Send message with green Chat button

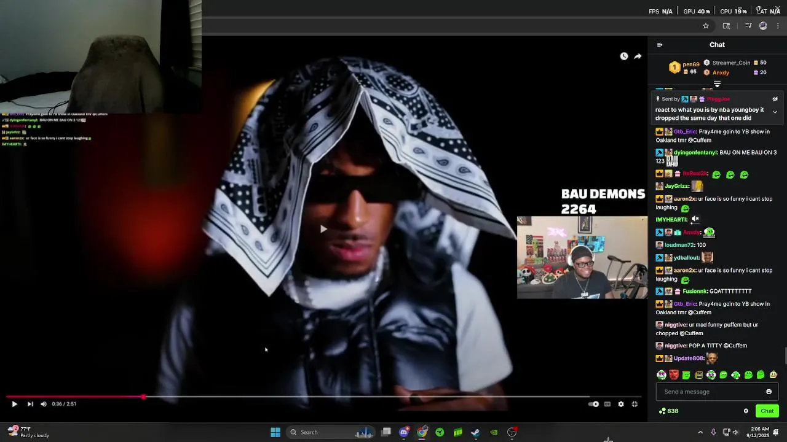(x=767, y=411)
